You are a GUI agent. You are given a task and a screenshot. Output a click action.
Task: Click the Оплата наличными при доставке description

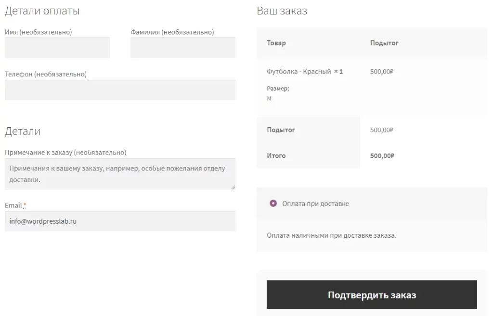[x=331, y=235]
